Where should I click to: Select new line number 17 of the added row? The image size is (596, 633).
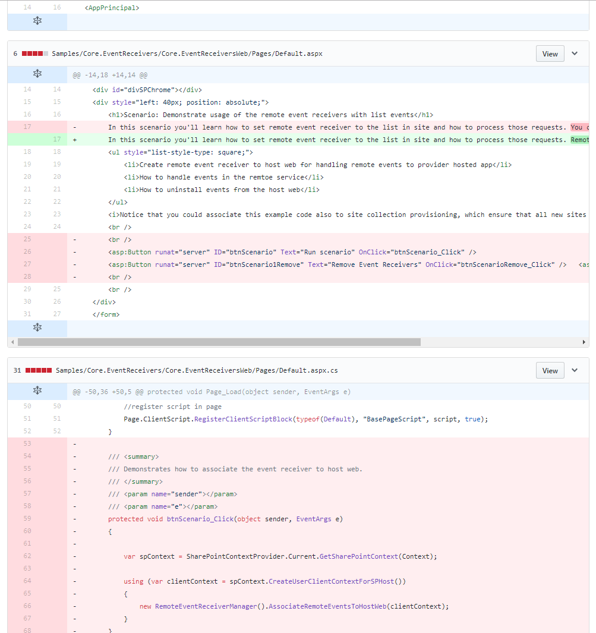click(57, 139)
